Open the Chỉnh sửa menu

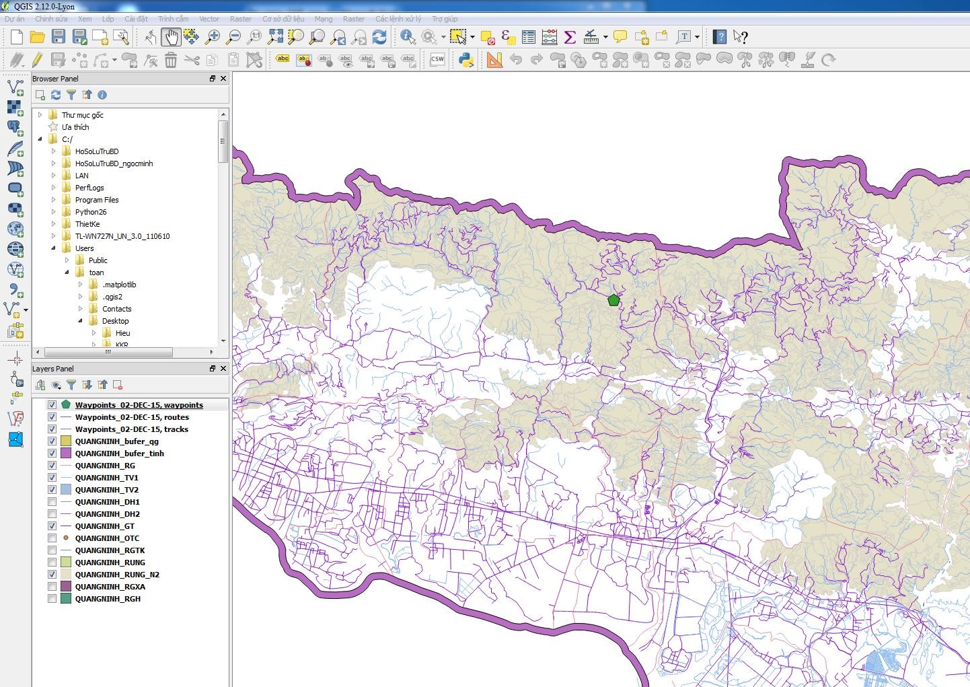(x=51, y=19)
